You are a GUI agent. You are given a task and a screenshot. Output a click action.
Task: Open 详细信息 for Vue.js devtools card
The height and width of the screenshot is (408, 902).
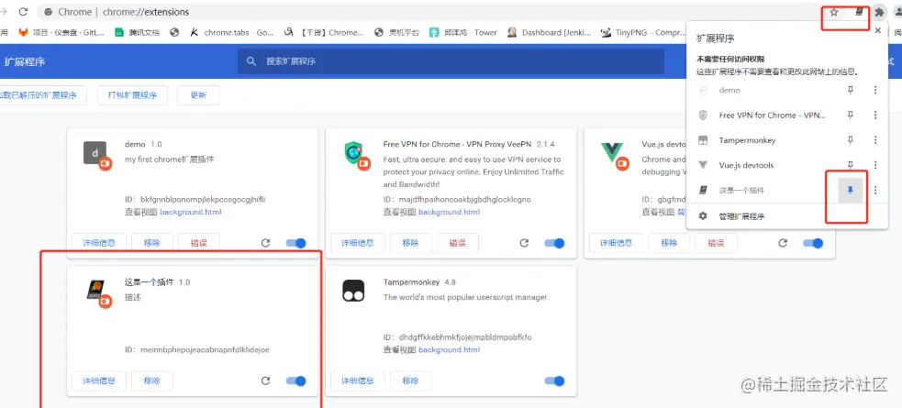[x=616, y=243]
